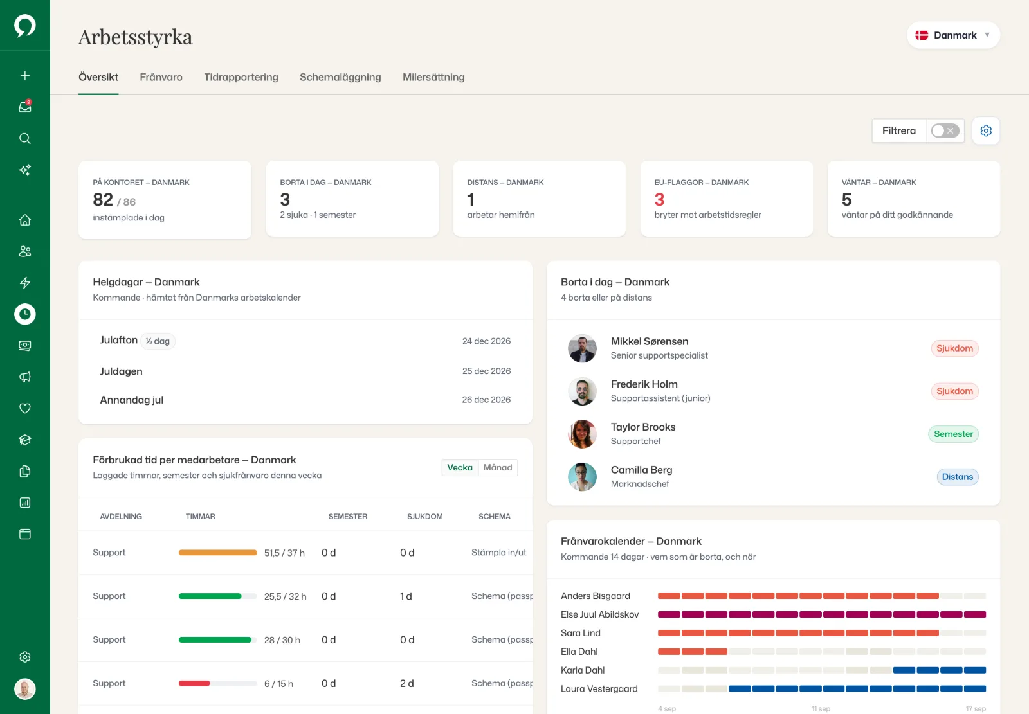Open the Milersättning tab
The image size is (1029, 714).
coord(433,77)
